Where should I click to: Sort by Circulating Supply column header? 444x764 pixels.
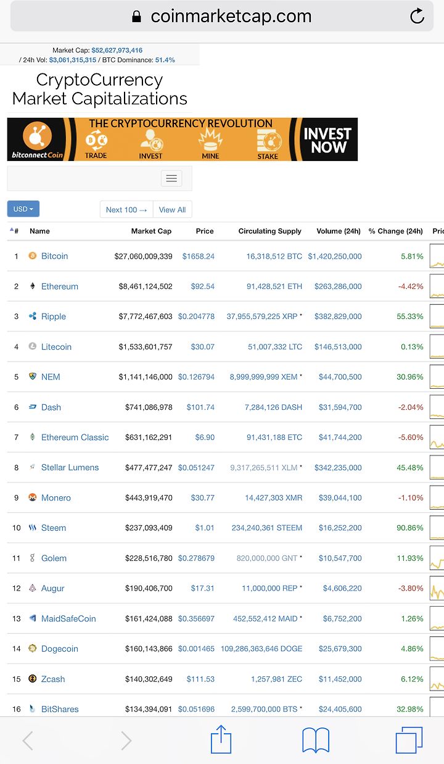[270, 231]
